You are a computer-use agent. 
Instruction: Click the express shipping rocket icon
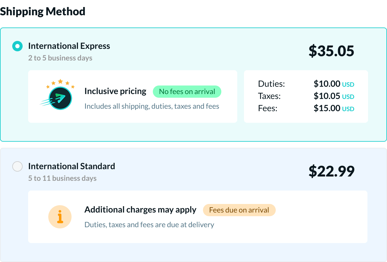[60, 98]
